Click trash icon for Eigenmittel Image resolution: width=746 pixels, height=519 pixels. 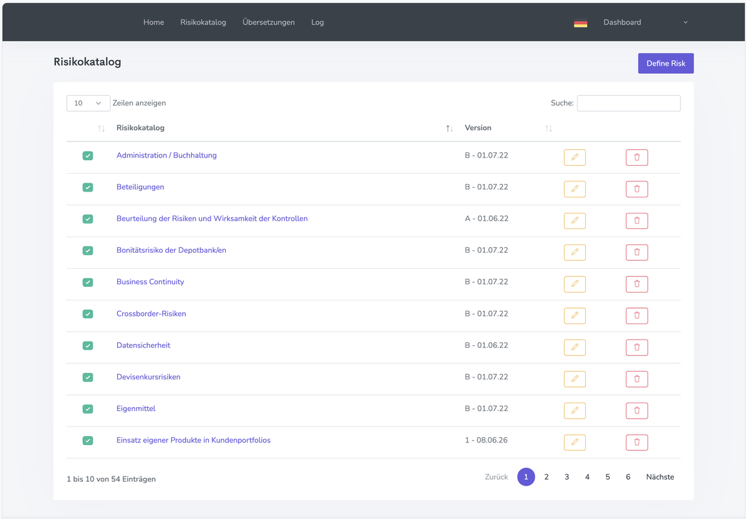pyautogui.click(x=637, y=410)
